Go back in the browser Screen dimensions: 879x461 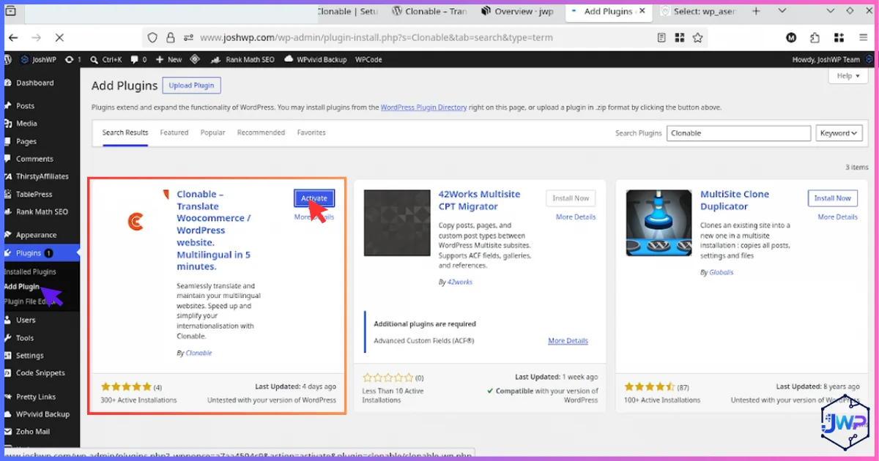[x=14, y=37]
